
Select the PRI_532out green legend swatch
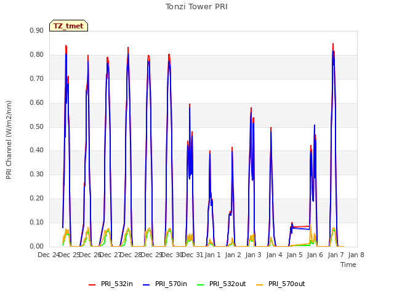tap(201, 284)
